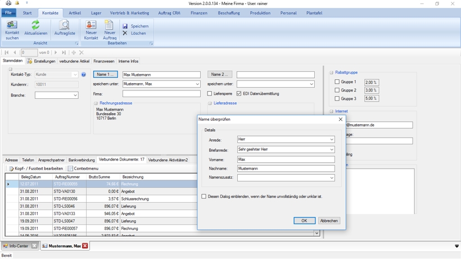Screen dimensions: 461x259
Task: Click the OK button in dialog
Action: click(304, 221)
